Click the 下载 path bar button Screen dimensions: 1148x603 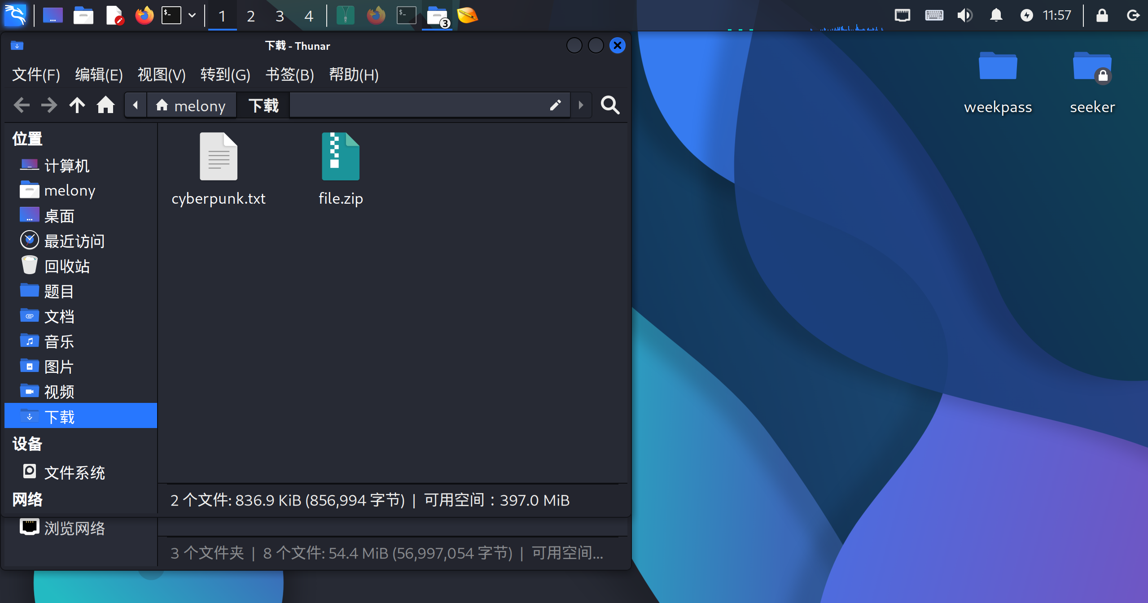[x=263, y=105]
